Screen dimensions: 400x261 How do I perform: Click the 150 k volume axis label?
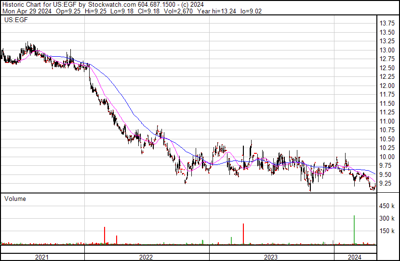point(387,231)
